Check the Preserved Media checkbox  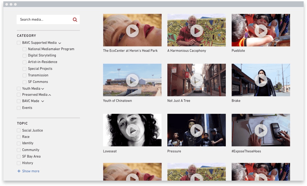19,95
